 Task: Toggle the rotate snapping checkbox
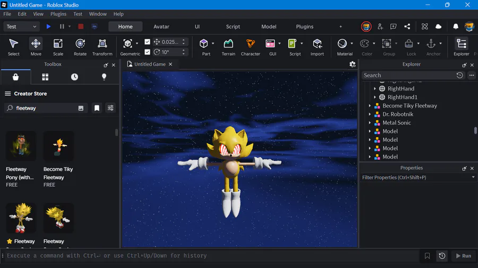tap(147, 52)
